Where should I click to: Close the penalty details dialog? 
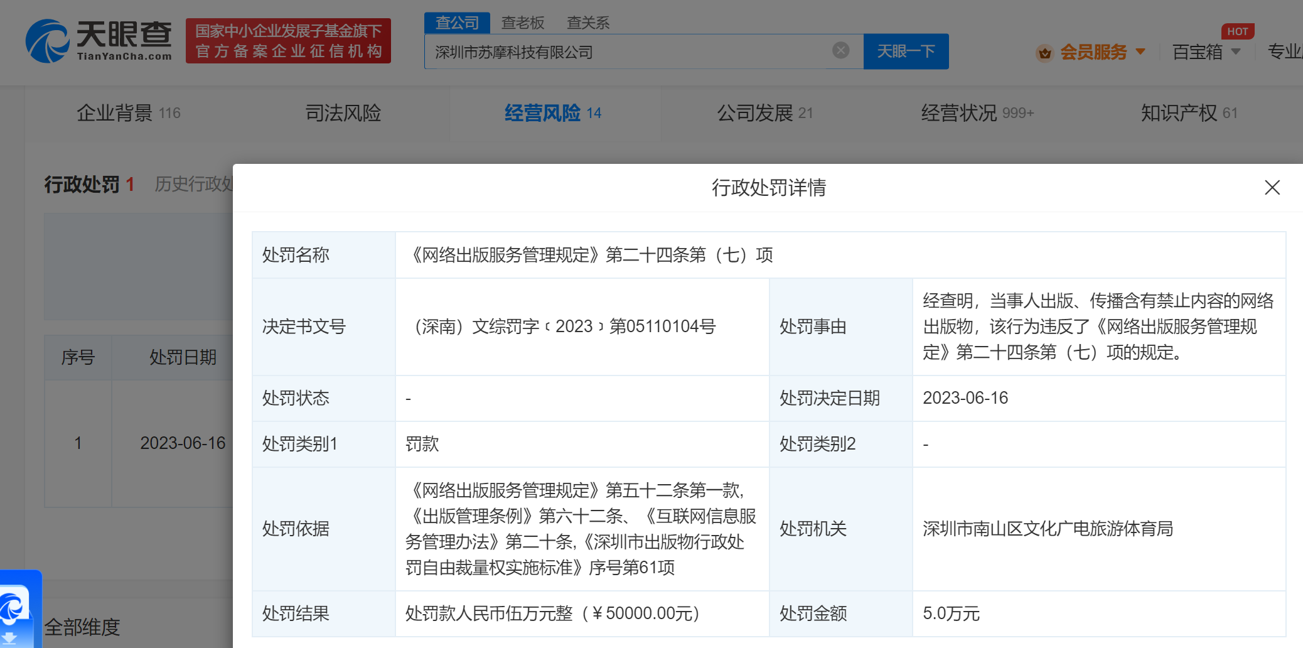coord(1272,188)
